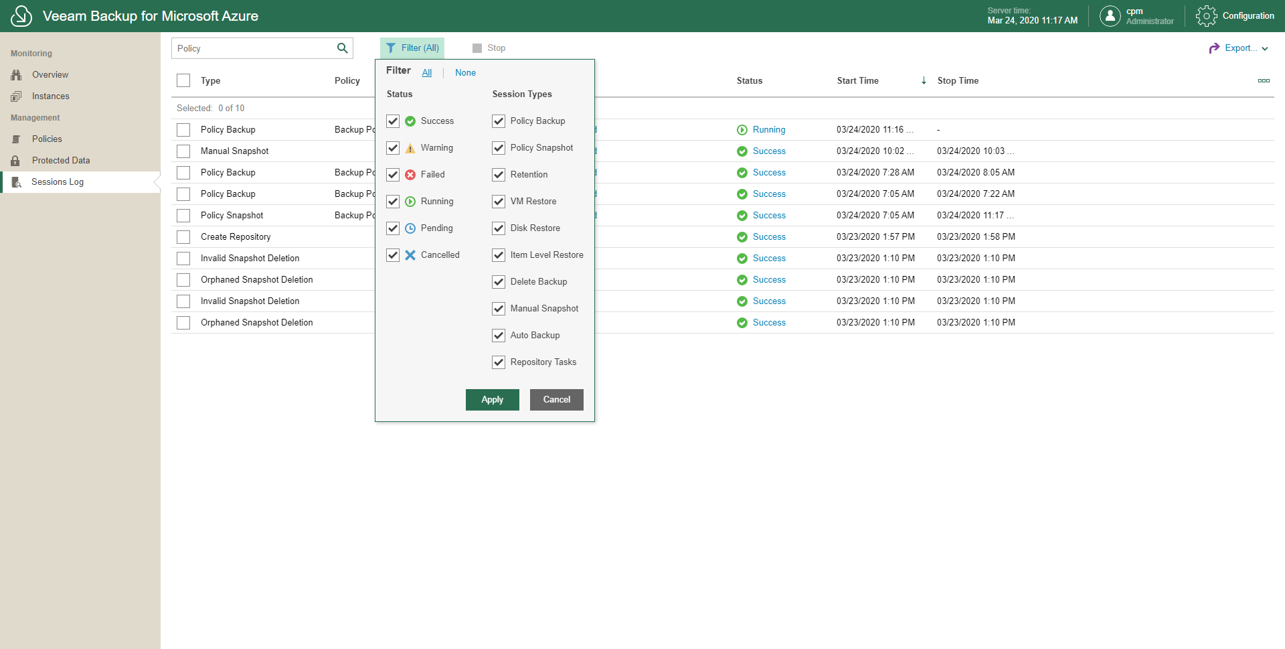The height and width of the screenshot is (649, 1285).
Task: Click the Veeam logo icon
Action: coord(21,16)
